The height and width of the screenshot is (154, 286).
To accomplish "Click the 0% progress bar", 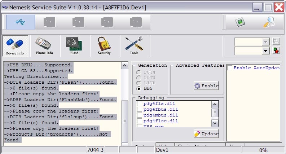I will 263,150.
